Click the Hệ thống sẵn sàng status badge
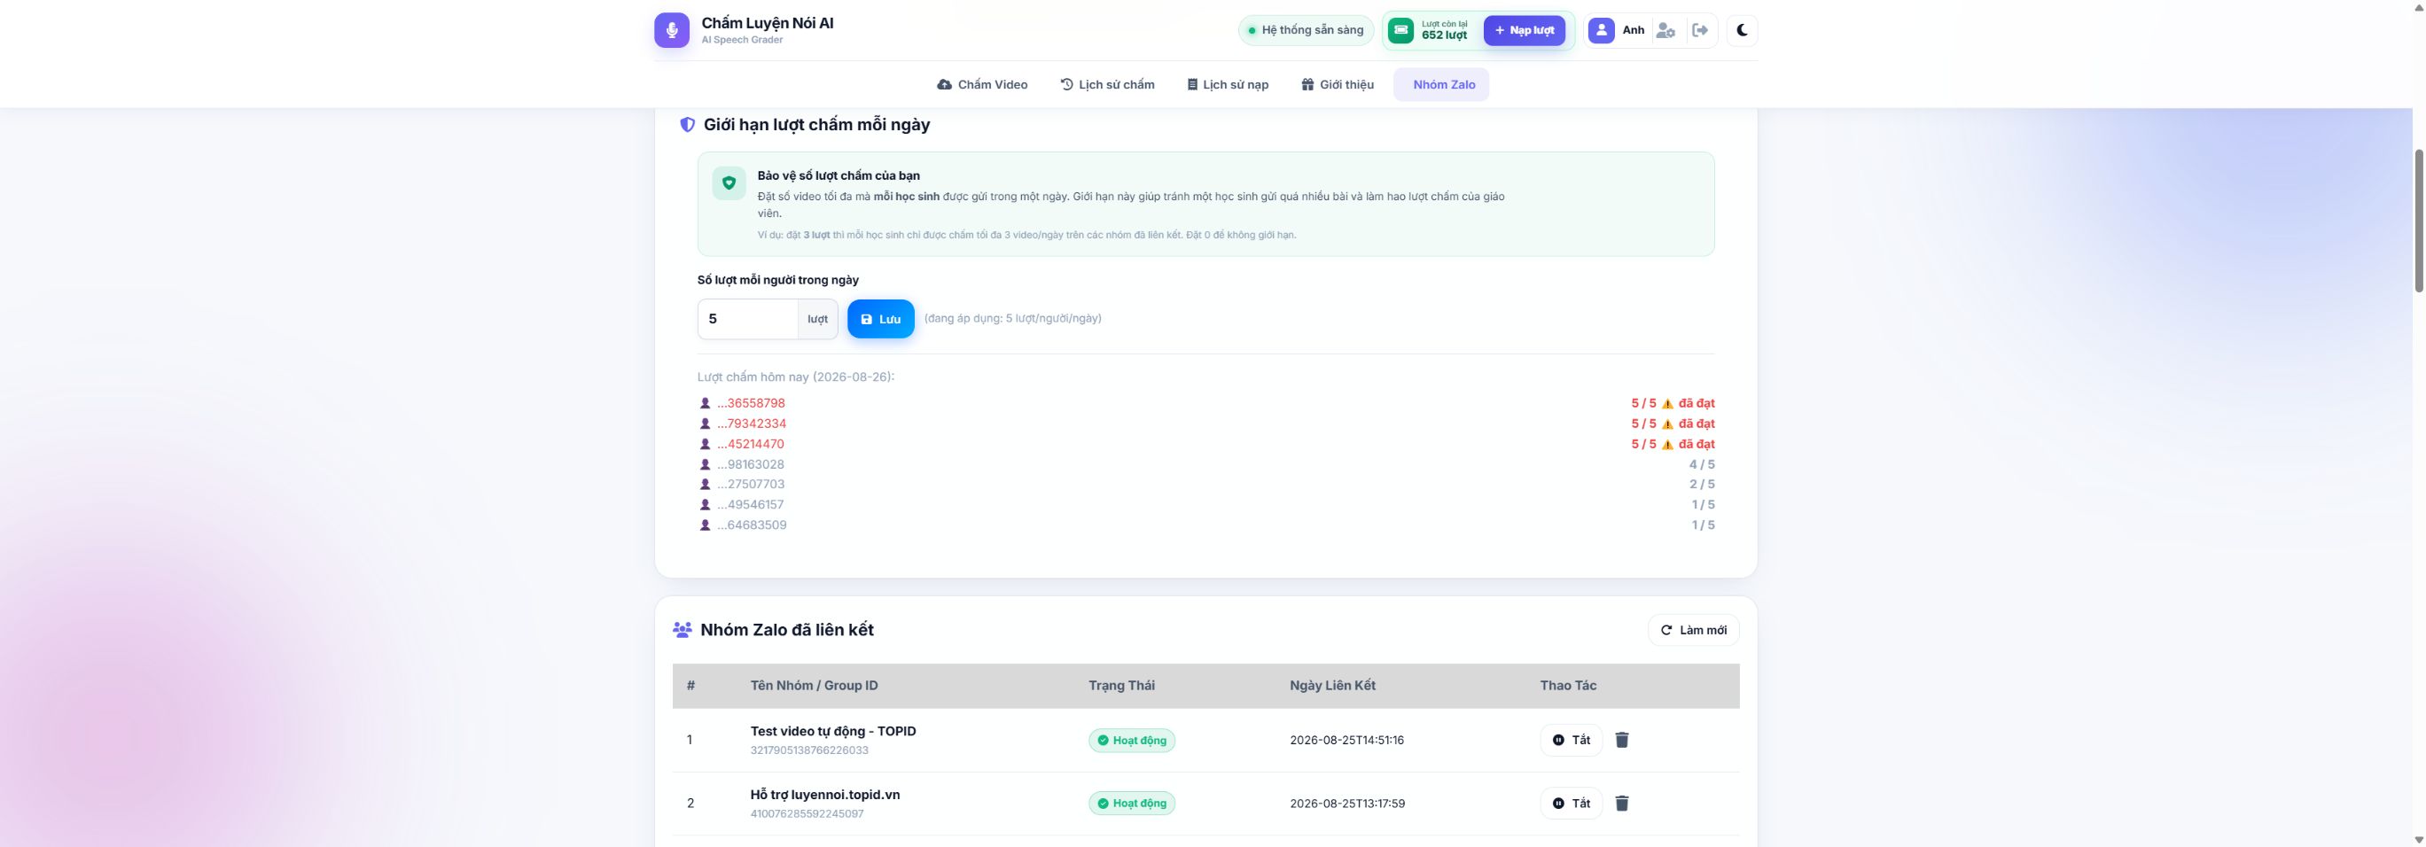Viewport: 2426px width, 847px height. click(x=1307, y=30)
